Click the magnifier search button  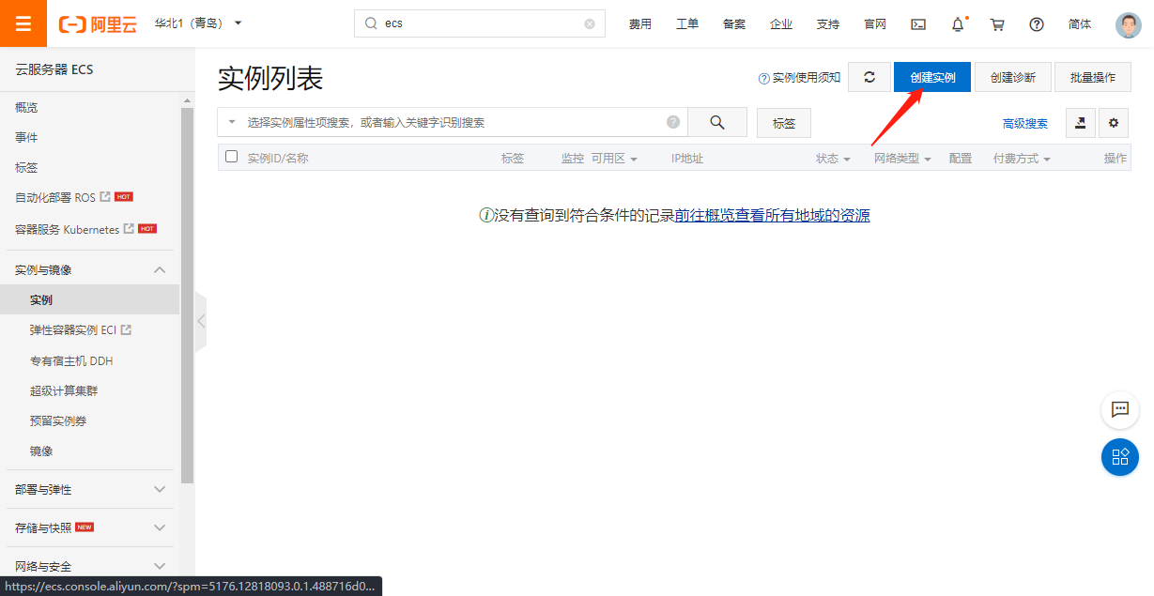(717, 122)
